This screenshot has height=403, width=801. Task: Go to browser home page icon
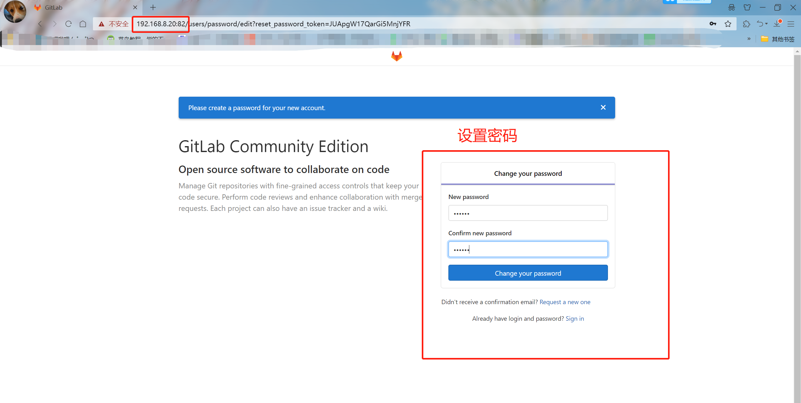pyautogui.click(x=83, y=24)
